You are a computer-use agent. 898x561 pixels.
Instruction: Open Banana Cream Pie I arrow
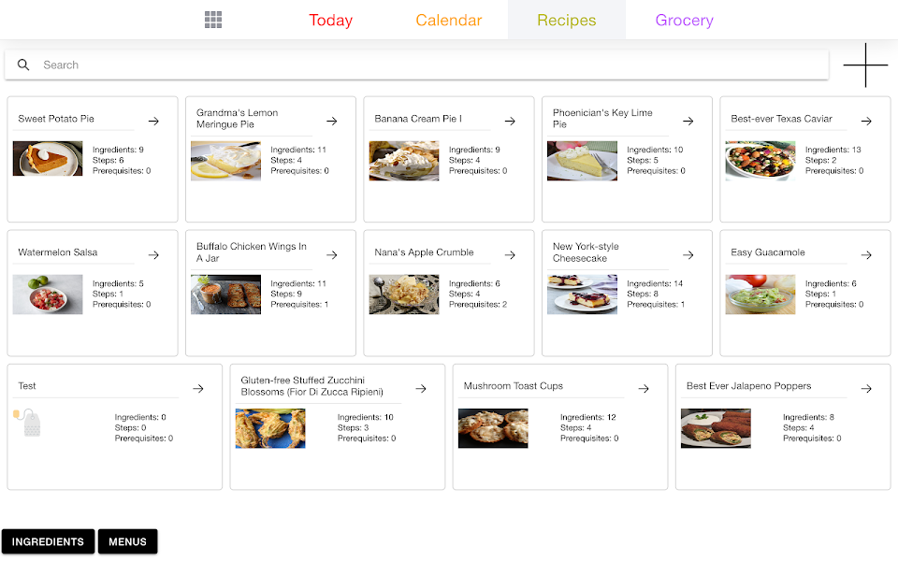[x=510, y=122]
